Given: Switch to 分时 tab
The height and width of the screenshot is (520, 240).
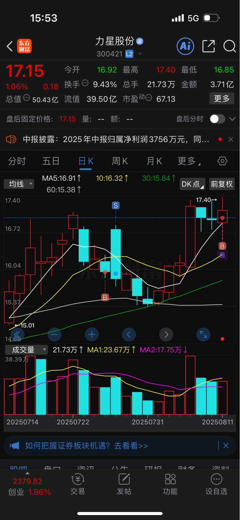Looking at the screenshot, I should click(17, 161).
